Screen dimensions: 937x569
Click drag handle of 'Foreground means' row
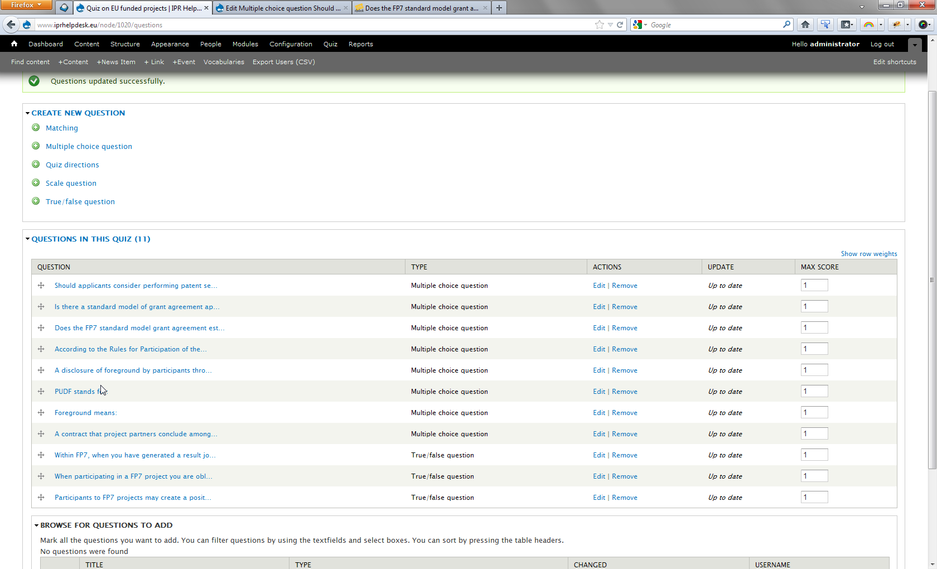[x=41, y=413]
